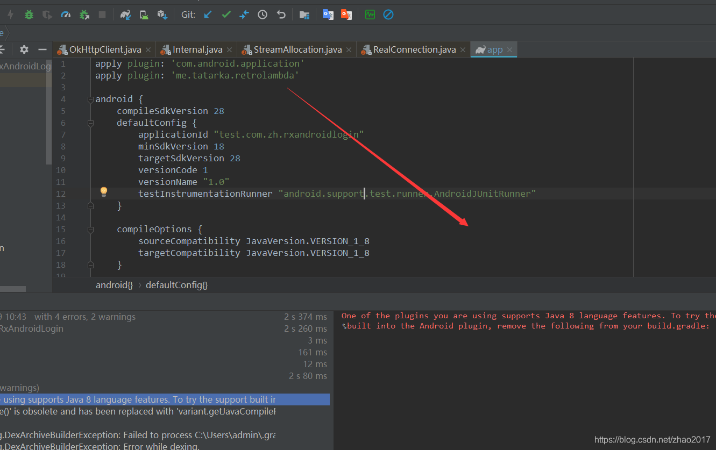The height and width of the screenshot is (450, 716).
Task: Click the Git compare branches arrows icon
Action: pyautogui.click(x=244, y=15)
